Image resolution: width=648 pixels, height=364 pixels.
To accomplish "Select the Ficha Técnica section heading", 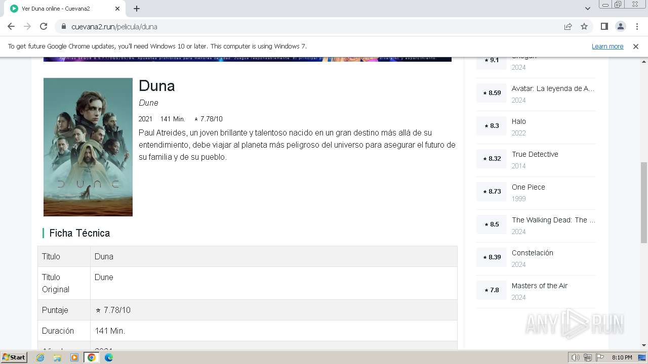I will pos(79,233).
